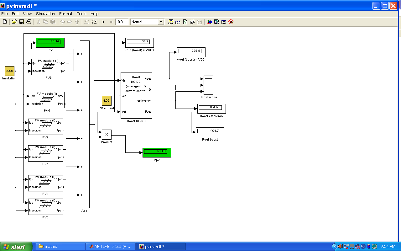This screenshot has width=401, height=251.
Task: Open the Library Browser icon in toolbar
Action: click(209, 22)
